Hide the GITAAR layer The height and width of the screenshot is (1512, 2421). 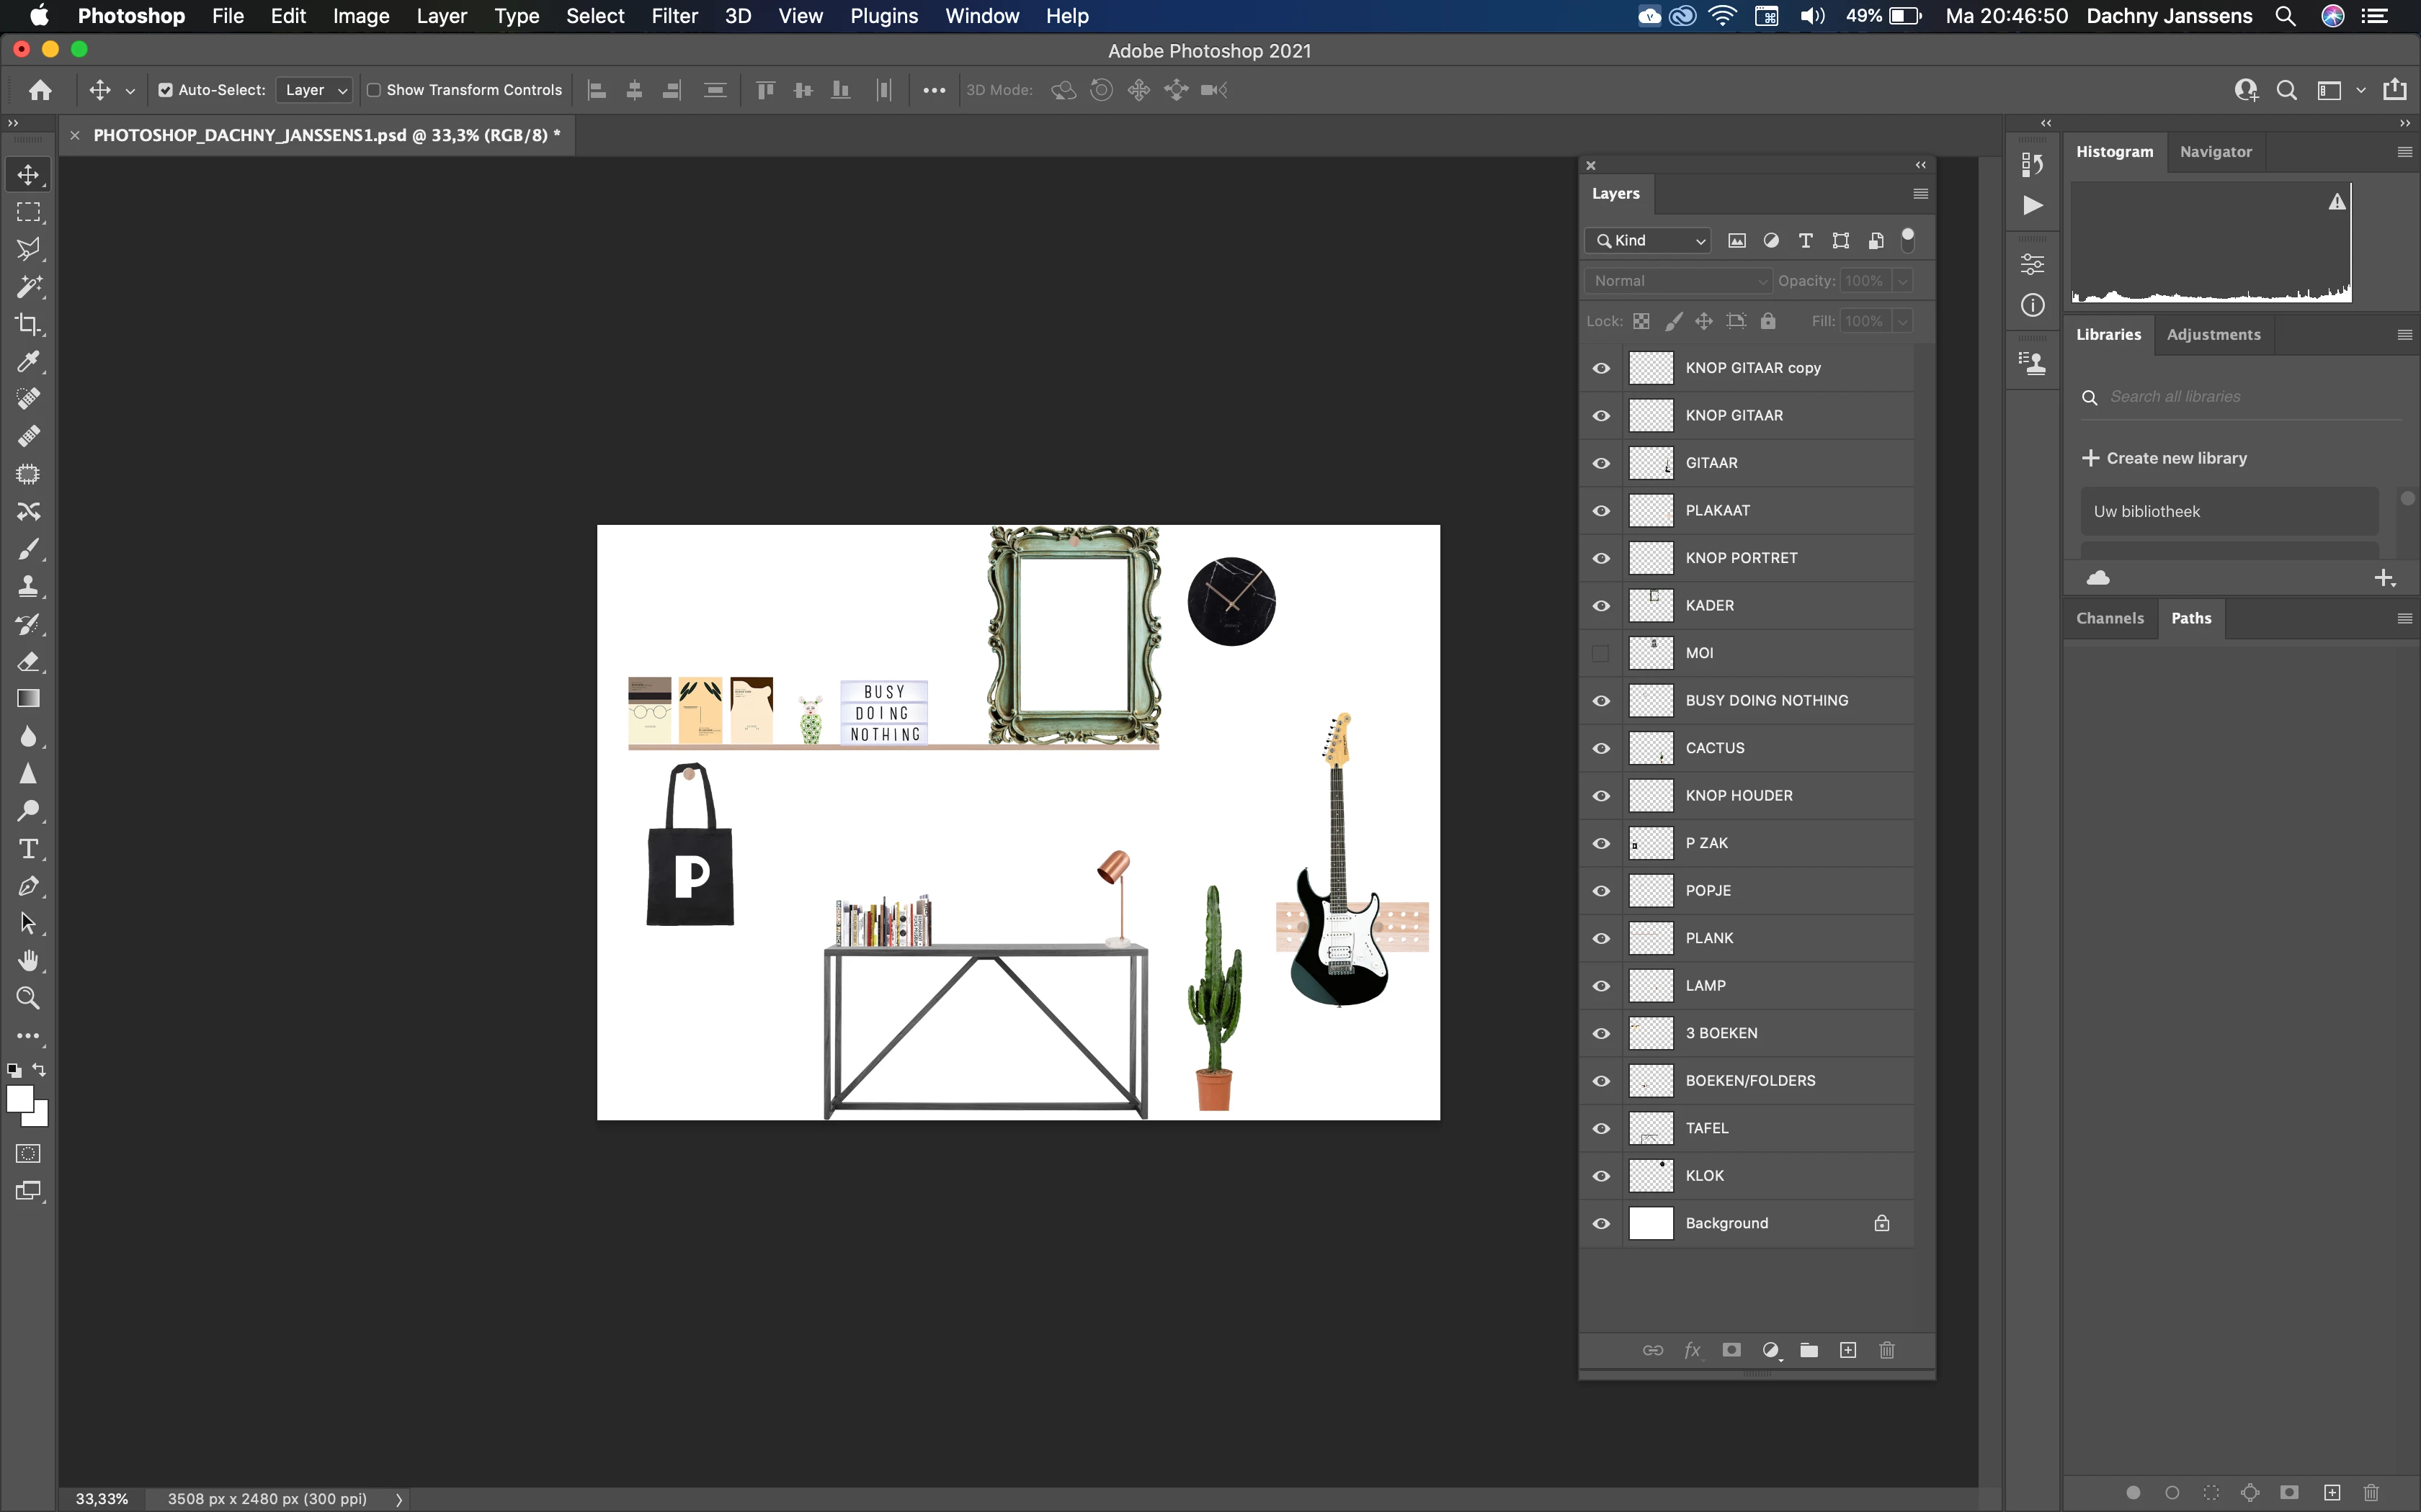[x=1600, y=463]
